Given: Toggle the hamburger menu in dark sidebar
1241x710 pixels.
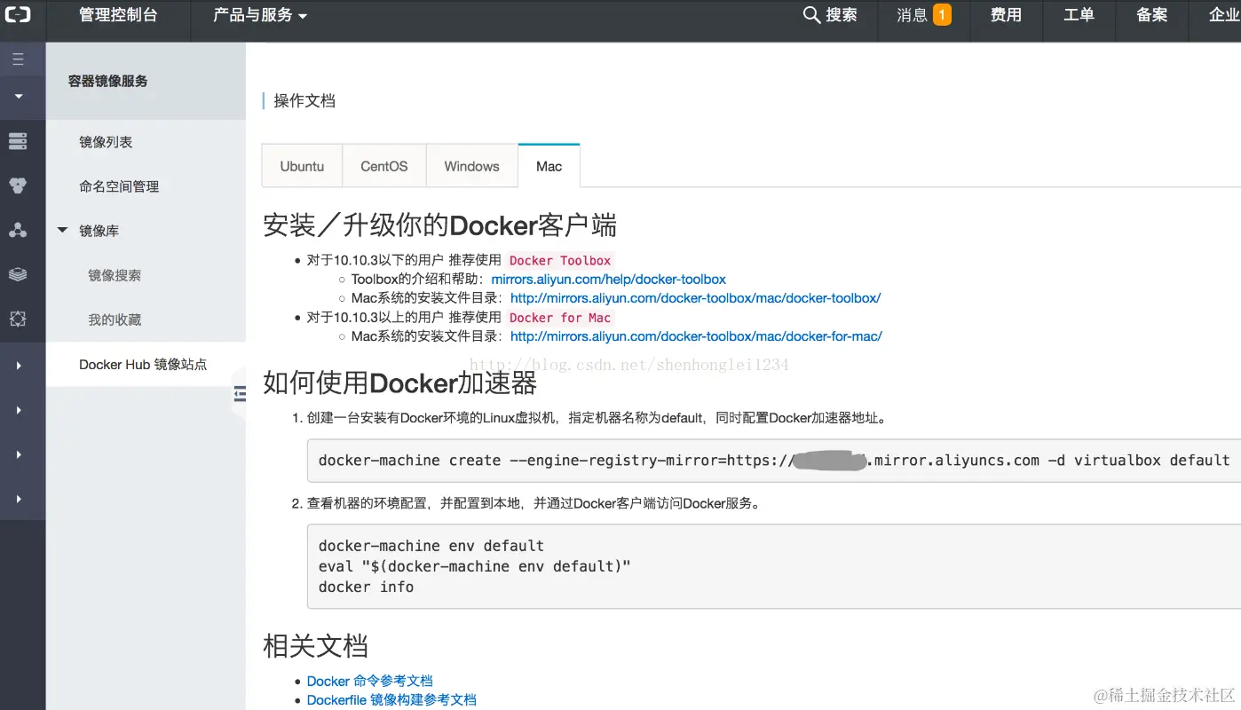Looking at the screenshot, I should point(18,59).
